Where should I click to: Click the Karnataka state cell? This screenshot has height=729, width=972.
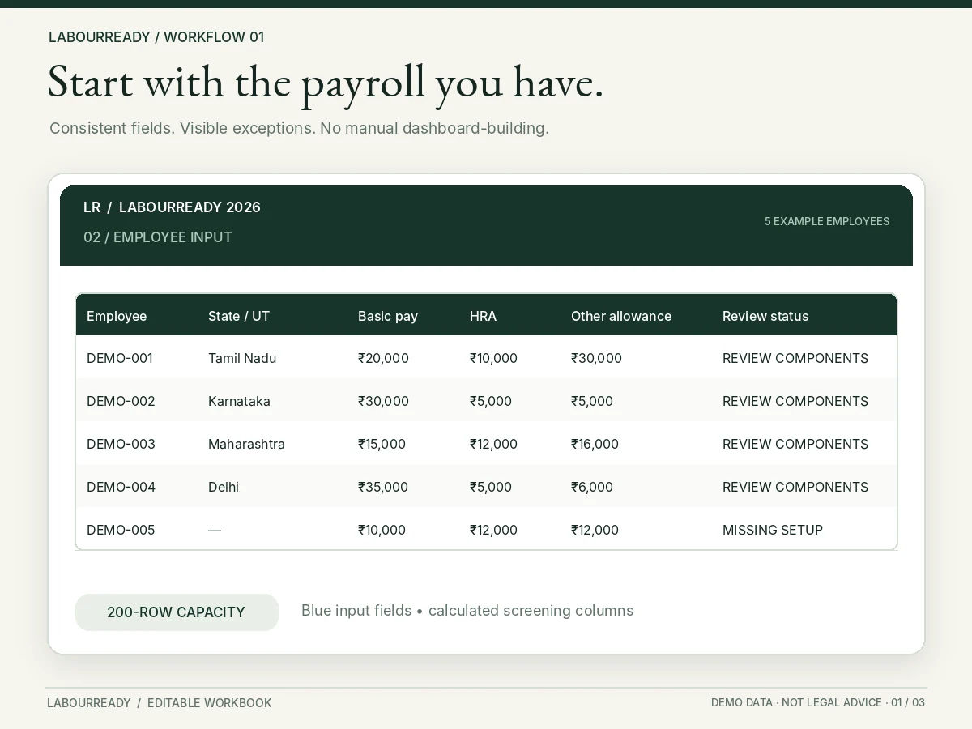click(239, 401)
